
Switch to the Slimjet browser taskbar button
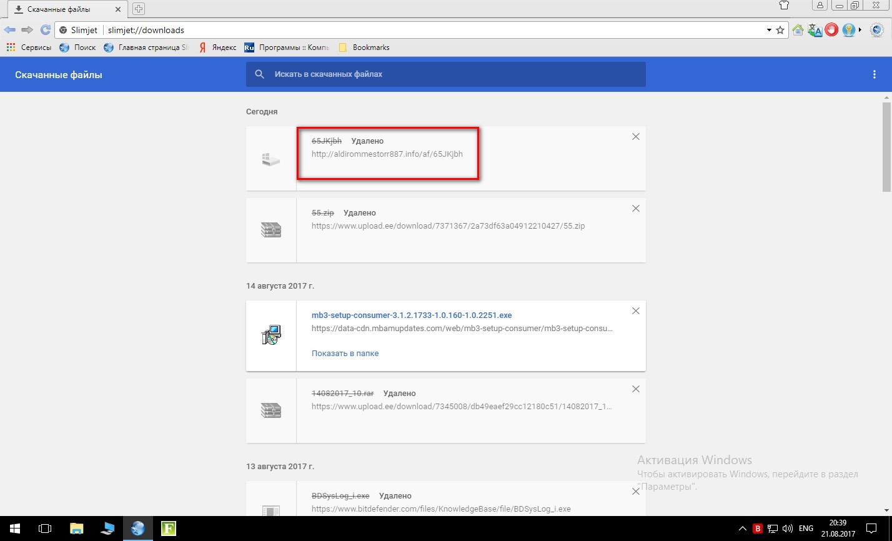coord(137,529)
